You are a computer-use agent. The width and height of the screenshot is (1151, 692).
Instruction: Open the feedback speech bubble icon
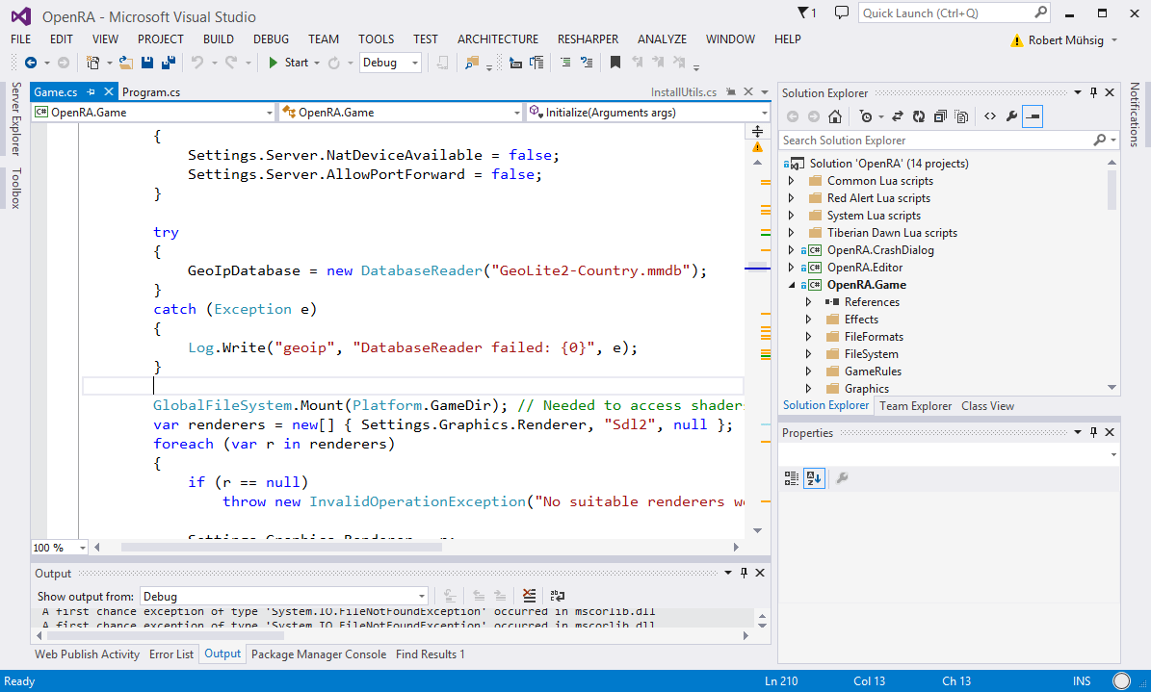841,13
